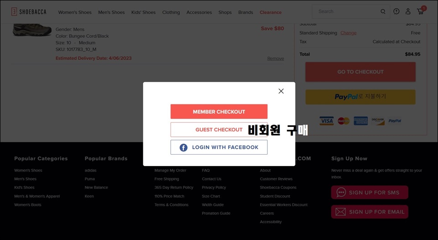The image size is (438, 240).
Task: Pay with the yellow PayPal button
Action: tap(360, 97)
